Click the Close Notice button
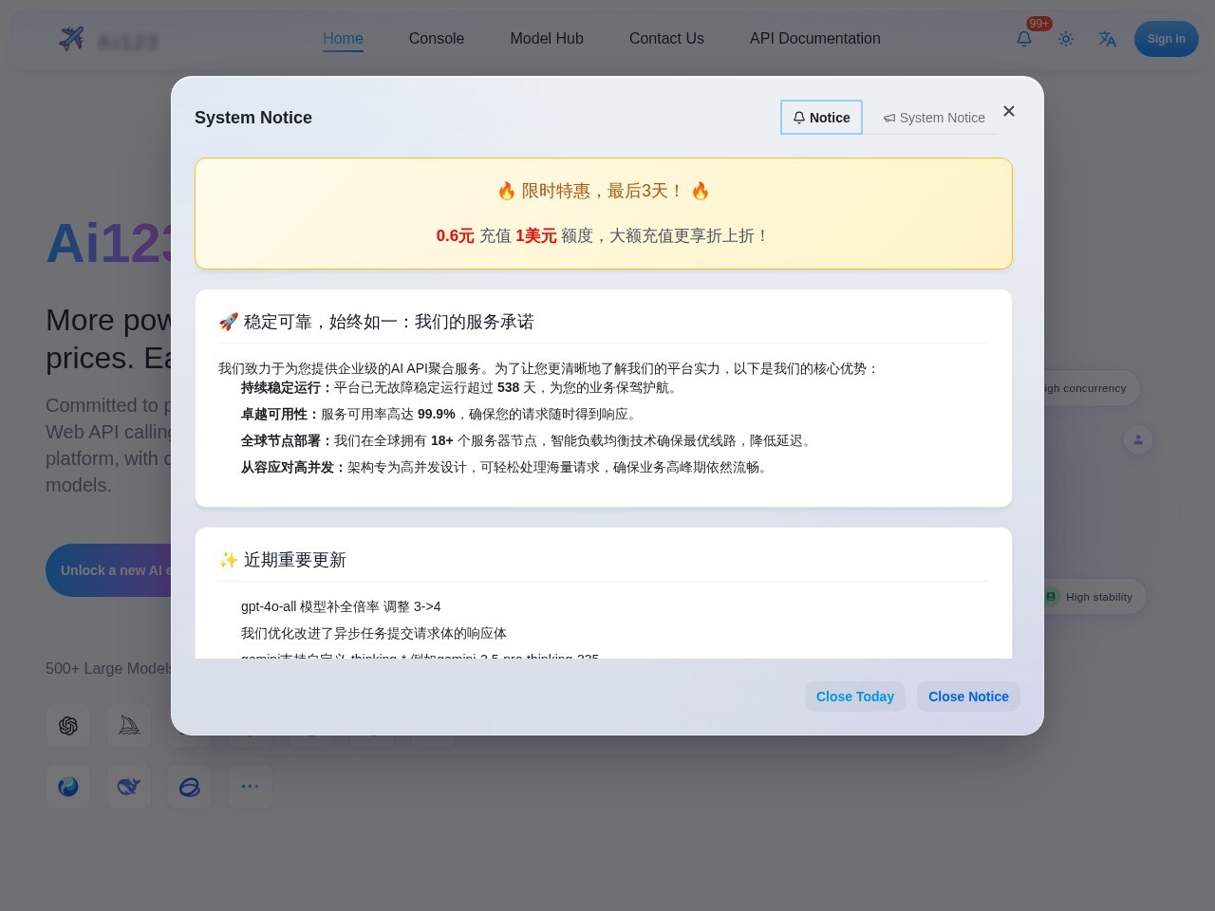The image size is (1215, 911). [968, 697]
